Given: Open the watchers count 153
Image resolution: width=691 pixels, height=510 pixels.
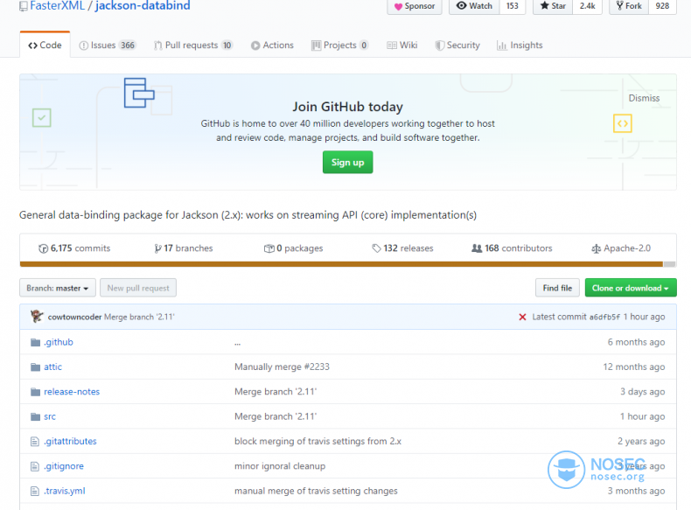Looking at the screenshot, I should [x=512, y=6].
